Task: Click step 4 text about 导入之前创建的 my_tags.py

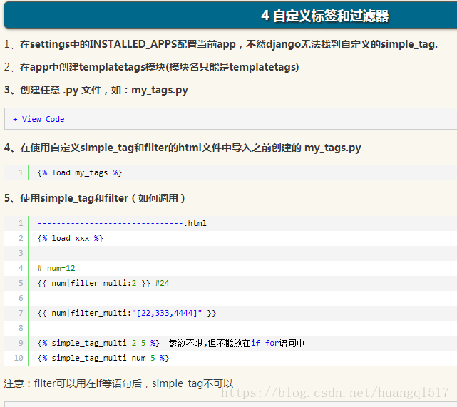Action: (x=183, y=148)
